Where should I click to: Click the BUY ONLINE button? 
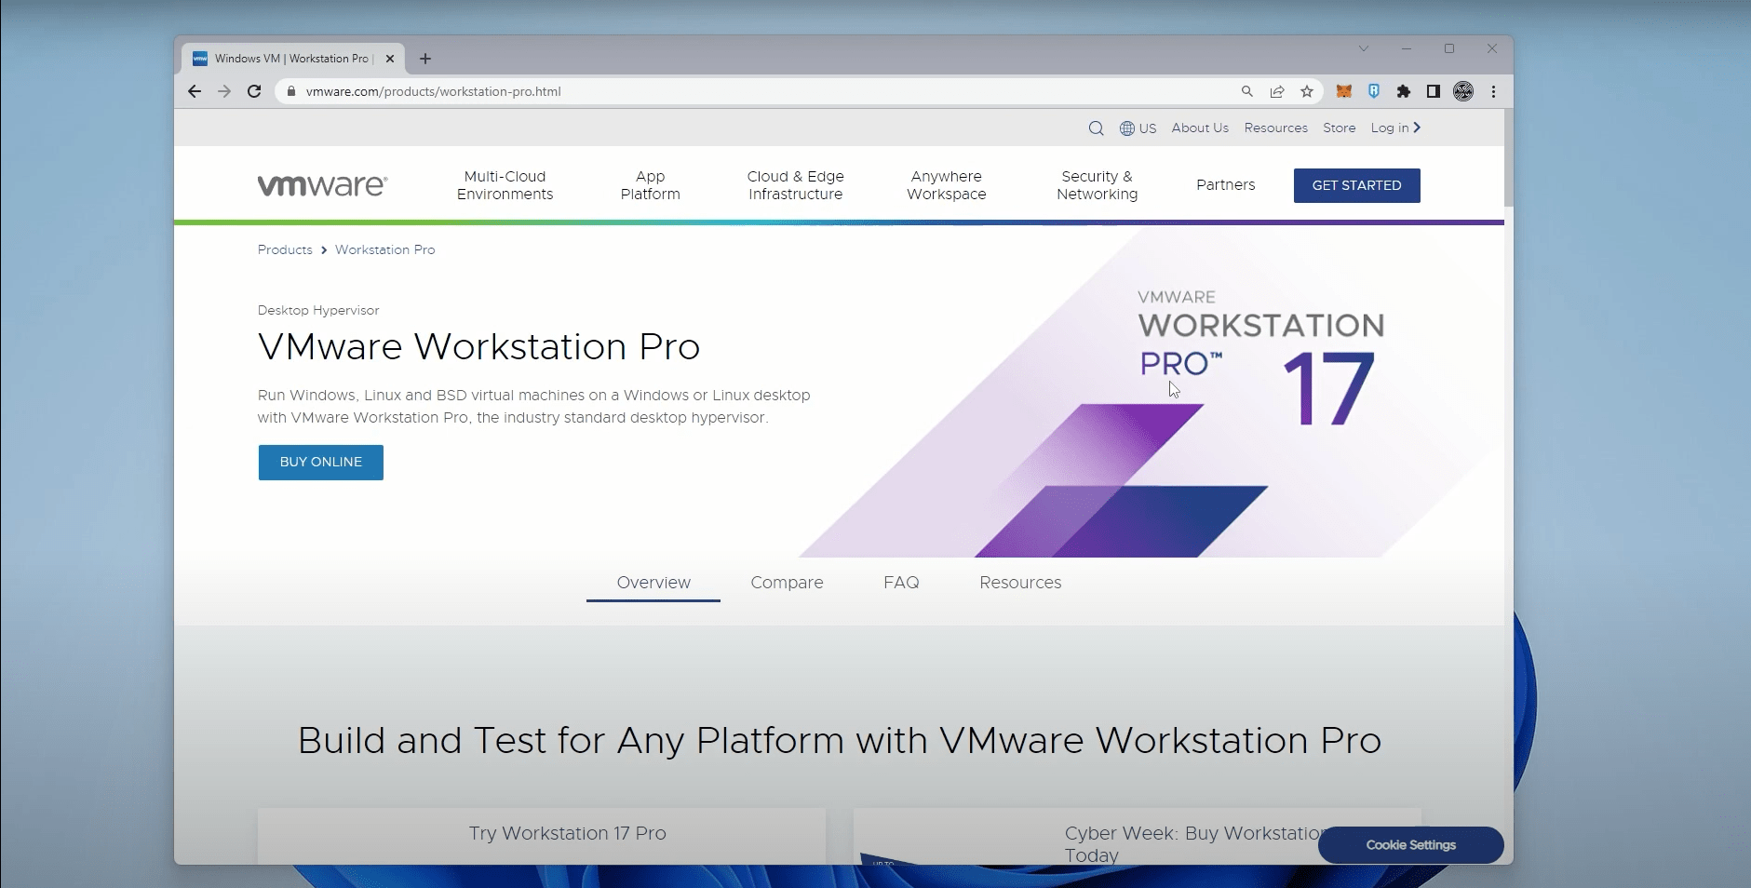[320, 462]
